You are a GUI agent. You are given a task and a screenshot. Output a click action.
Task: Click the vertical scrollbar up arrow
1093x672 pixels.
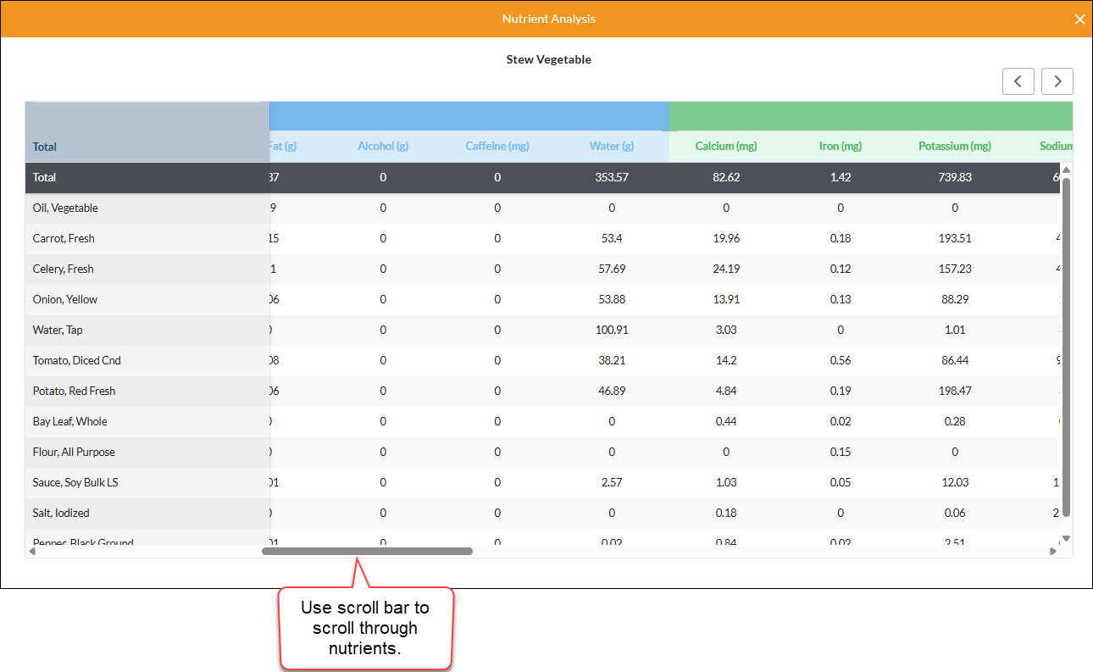point(1067,169)
